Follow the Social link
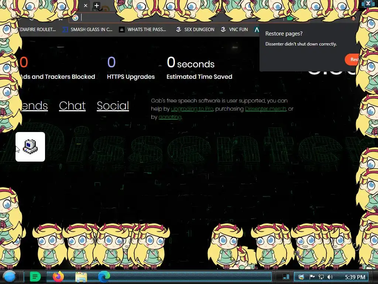 point(113,105)
